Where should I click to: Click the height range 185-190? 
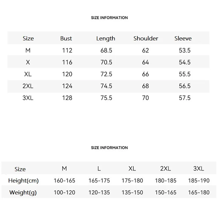coord(199,180)
